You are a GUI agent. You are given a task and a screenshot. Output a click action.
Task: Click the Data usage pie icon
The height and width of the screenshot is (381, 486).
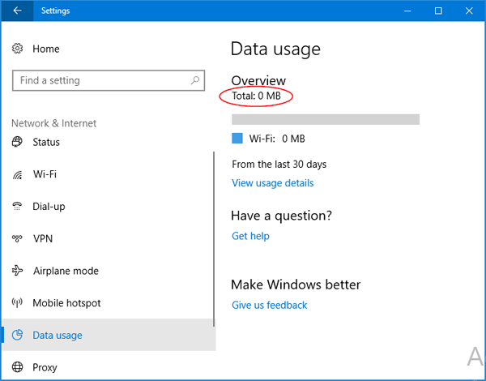click(17, 335)
